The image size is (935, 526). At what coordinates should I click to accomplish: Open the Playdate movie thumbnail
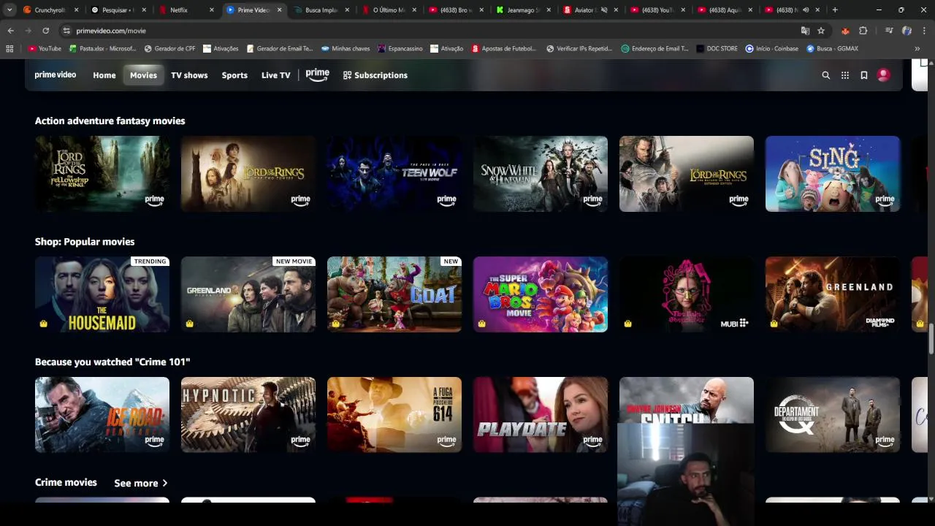pyautogui.click(x=541, y=415)
